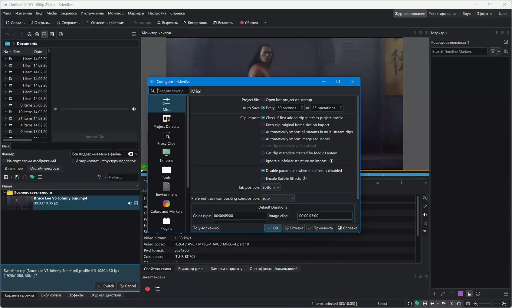
Task: Open the Фильтр file type dropdown
Action: click(x=104, y=154)
